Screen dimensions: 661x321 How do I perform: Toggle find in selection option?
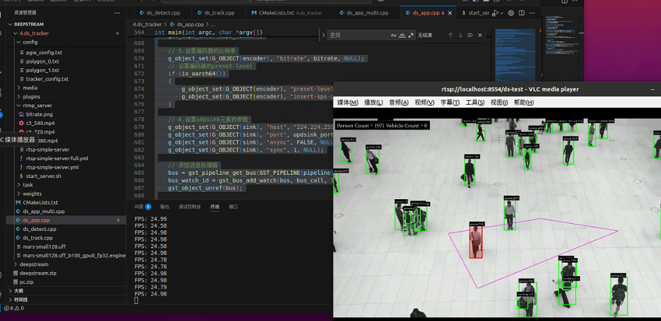tap(470, 35)
